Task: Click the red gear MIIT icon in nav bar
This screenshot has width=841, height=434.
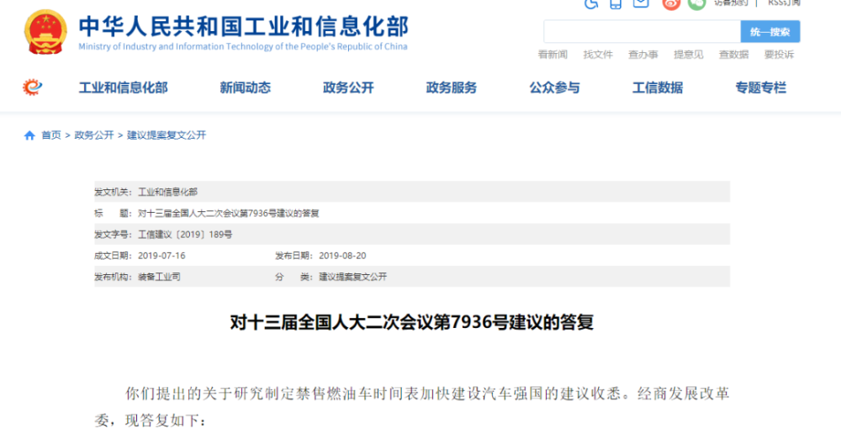Action: point(32,87)
